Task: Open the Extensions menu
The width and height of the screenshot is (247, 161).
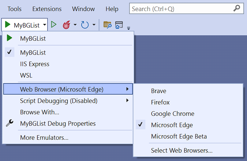Action: click(47, 9)
